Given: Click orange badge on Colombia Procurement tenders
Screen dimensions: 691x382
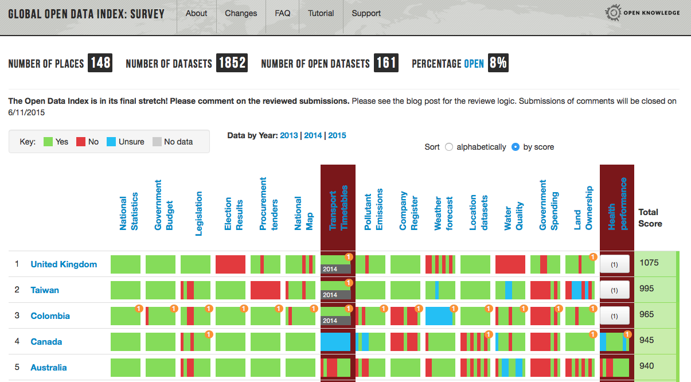Looking at the screenshot, I should click(x=279, y=309).
